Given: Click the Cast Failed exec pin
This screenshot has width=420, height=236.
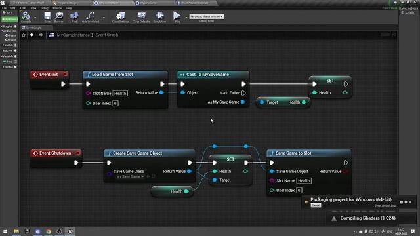Looking at the screenshot, I should [x=243, y=93].
